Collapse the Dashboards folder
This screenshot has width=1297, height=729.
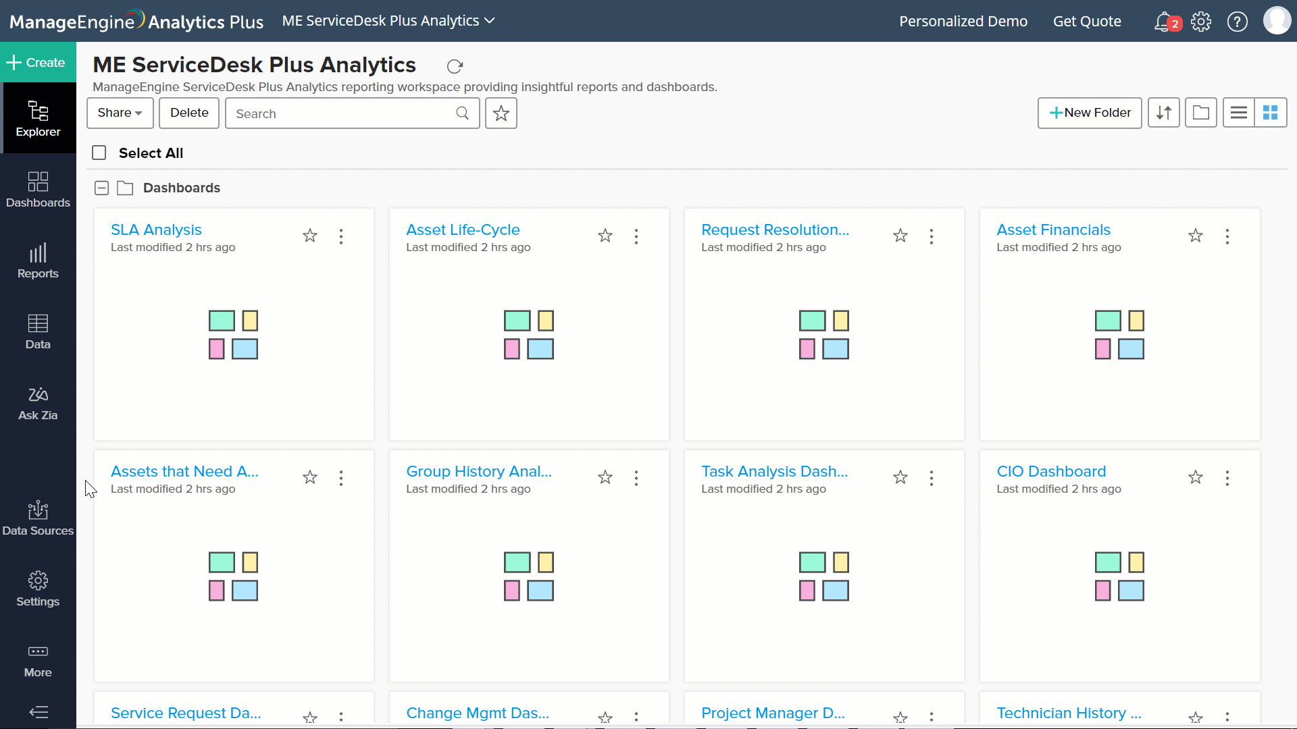click(x=101, y=188)
